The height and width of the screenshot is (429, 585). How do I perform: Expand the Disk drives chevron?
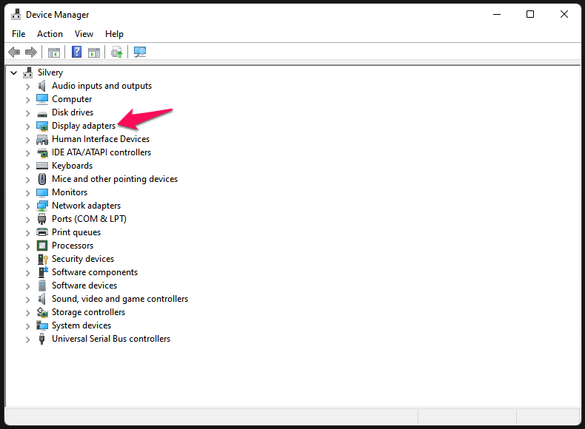27,113
